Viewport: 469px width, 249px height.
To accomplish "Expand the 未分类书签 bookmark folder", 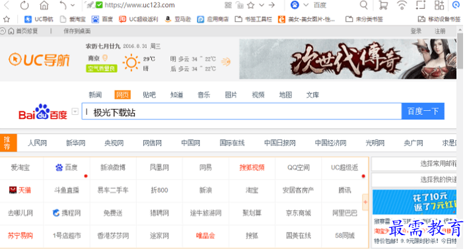I will 364,19.
